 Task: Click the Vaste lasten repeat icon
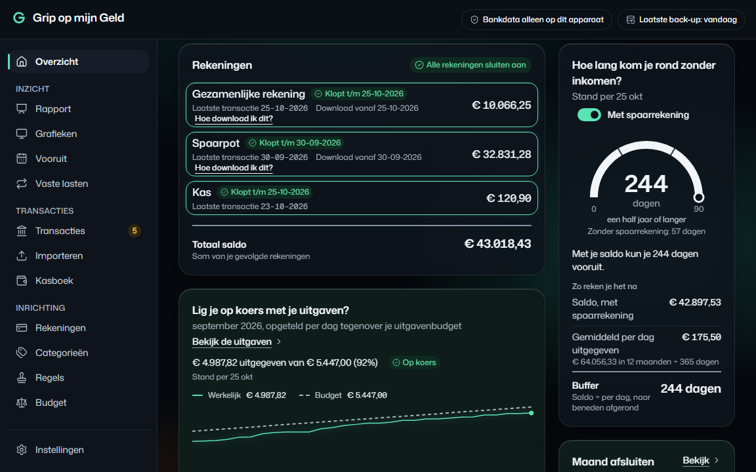point(22,184)
